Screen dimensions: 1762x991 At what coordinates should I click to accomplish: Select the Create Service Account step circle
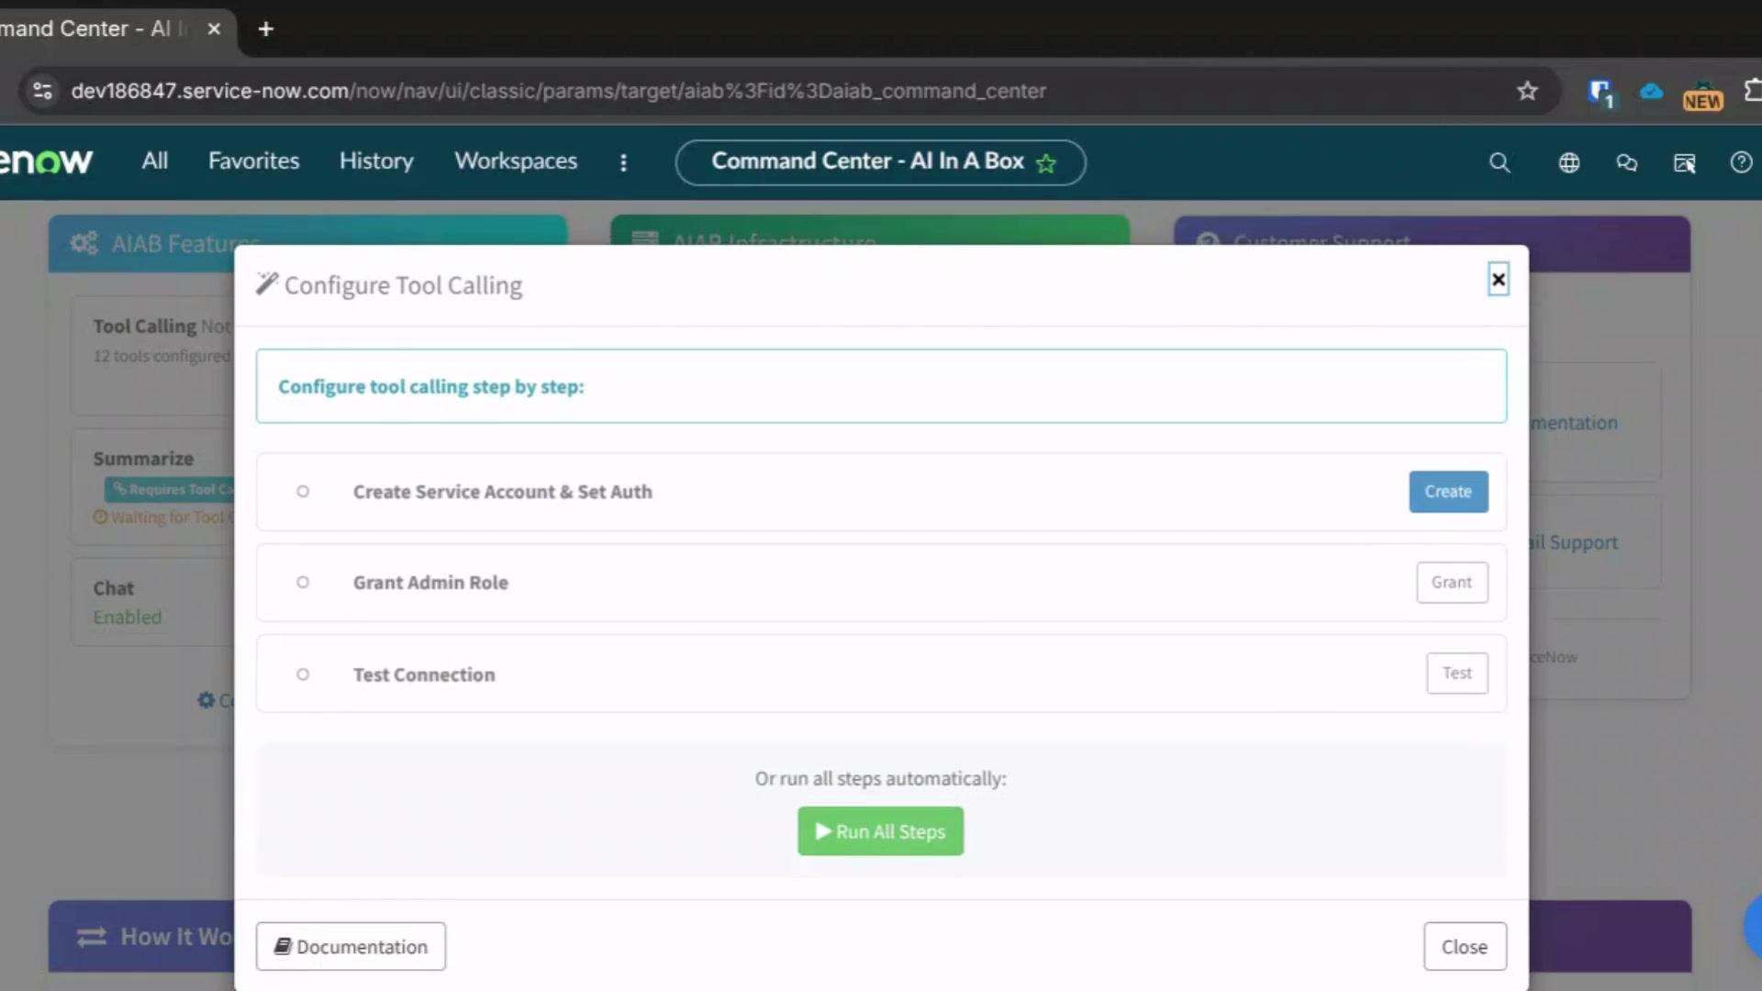click(x=303, y=492)
